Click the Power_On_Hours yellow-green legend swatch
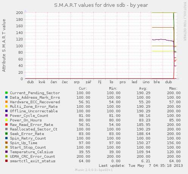The image size is (188, 174). coord(6,120)
